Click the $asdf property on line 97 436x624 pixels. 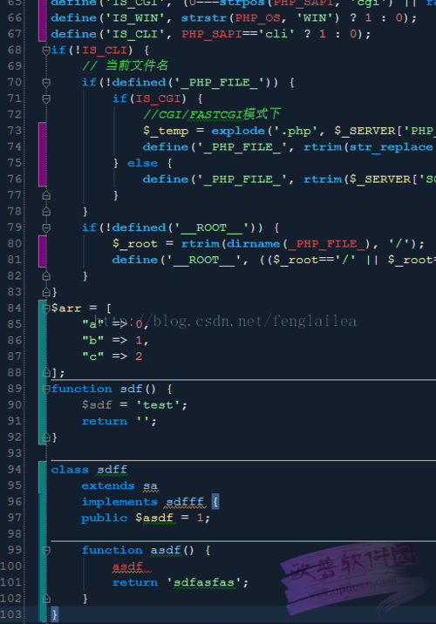(154, 518)
